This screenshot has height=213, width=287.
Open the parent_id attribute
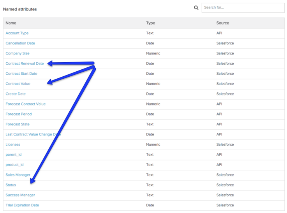(x=13, y=155)
